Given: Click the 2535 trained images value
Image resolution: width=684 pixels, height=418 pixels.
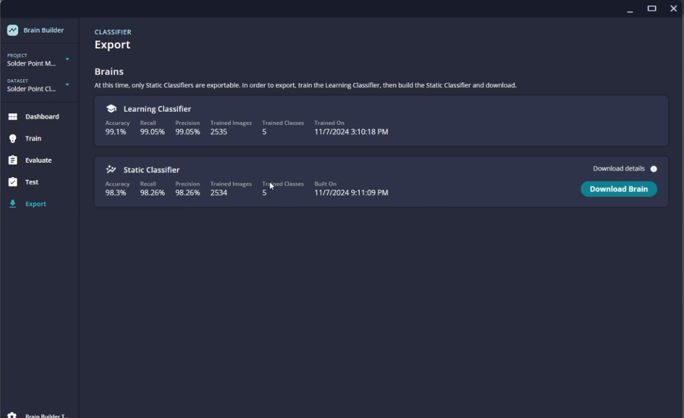Looking at the screenshot, I should [x=219, y=132].
